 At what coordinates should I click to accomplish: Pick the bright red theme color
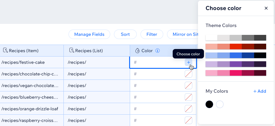pos(236,47)
